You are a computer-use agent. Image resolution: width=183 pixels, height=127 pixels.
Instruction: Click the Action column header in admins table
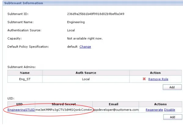156,73
